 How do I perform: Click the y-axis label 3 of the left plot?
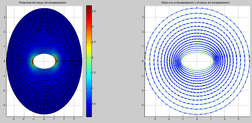point(4,17)
